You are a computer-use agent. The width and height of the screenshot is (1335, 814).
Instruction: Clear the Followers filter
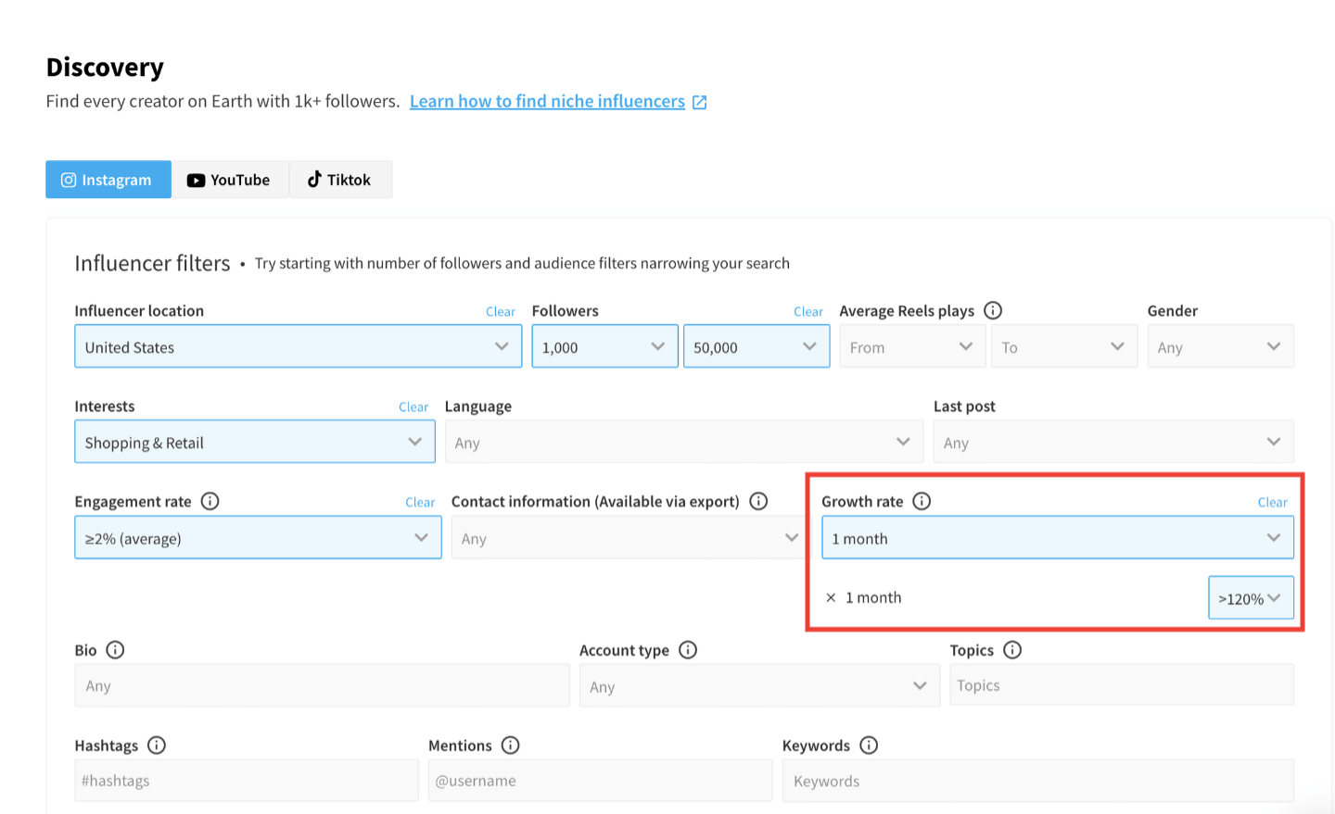[808, 312]
